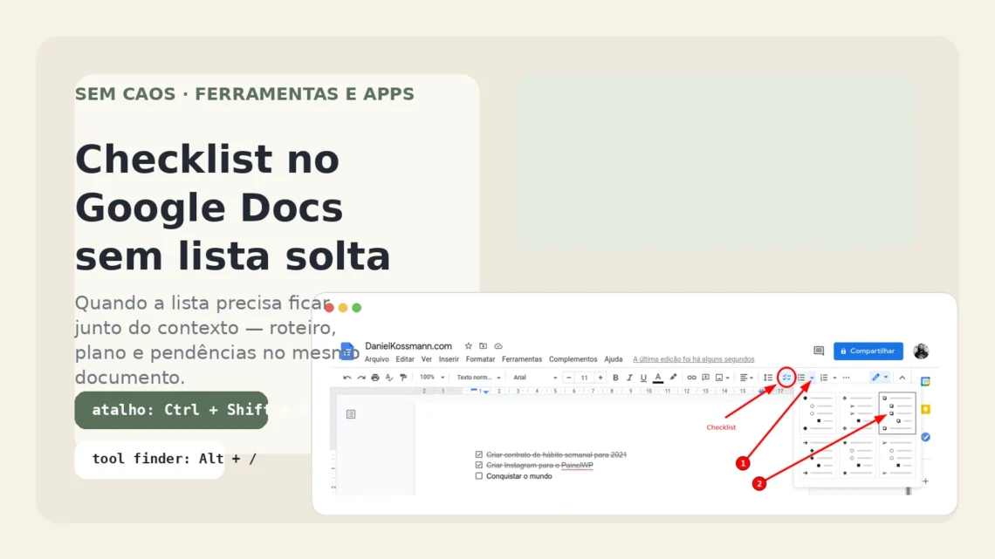The width and height of the screenshot is (995, 559).
Task: Click the numbered list button
Action: pyautogui.click(x=824, y=378)
